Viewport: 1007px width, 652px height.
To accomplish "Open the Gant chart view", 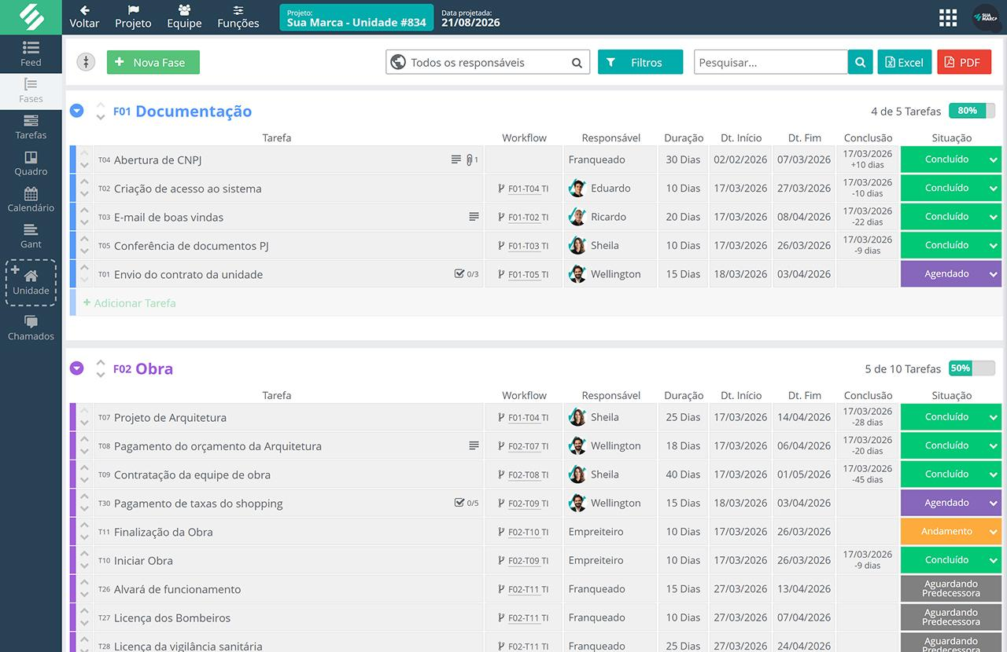I will tap(31, 236).
